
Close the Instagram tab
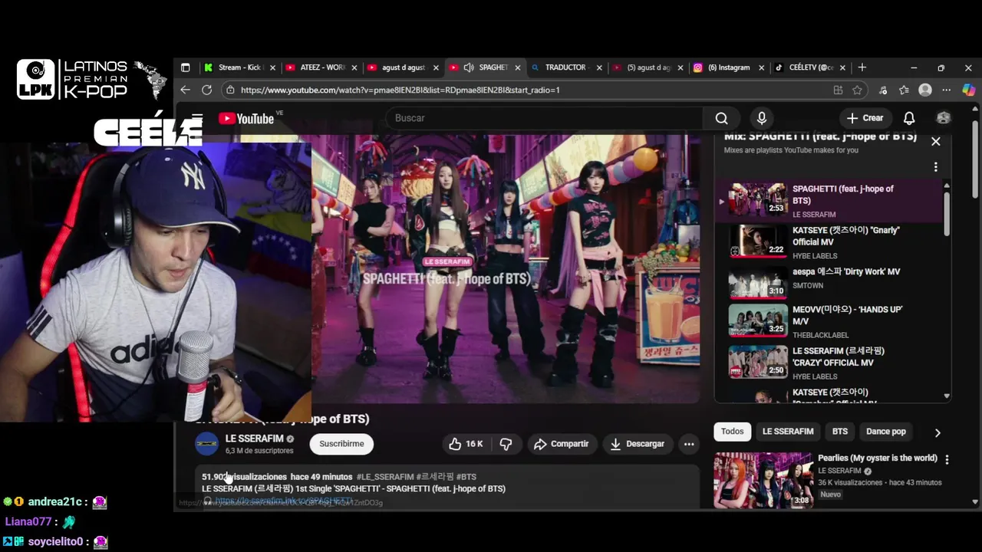762,67
